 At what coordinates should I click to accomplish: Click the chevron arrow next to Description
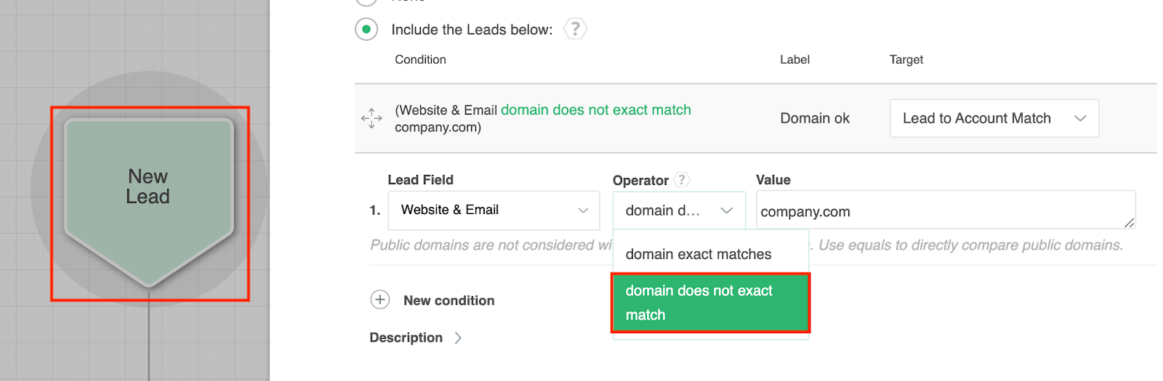point(458,337)
